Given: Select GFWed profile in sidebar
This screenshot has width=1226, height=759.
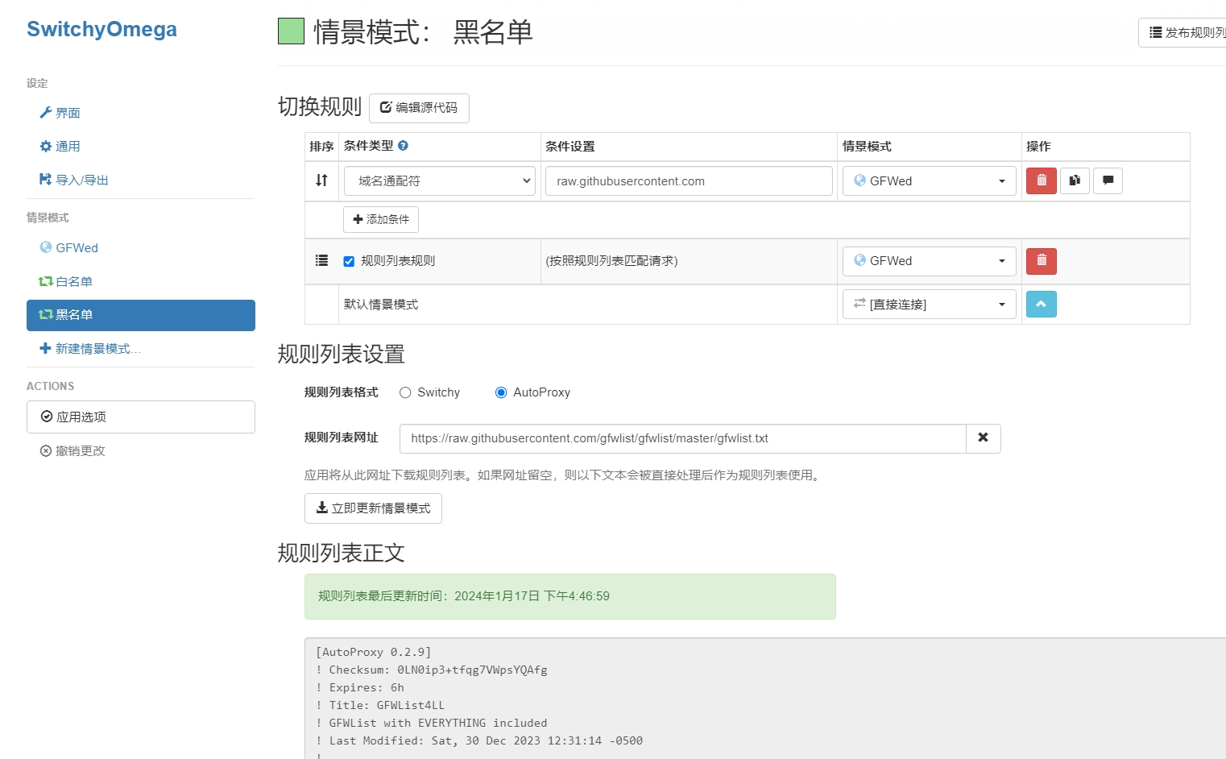Looking at the screenshot, I should (x=68, y=247).
